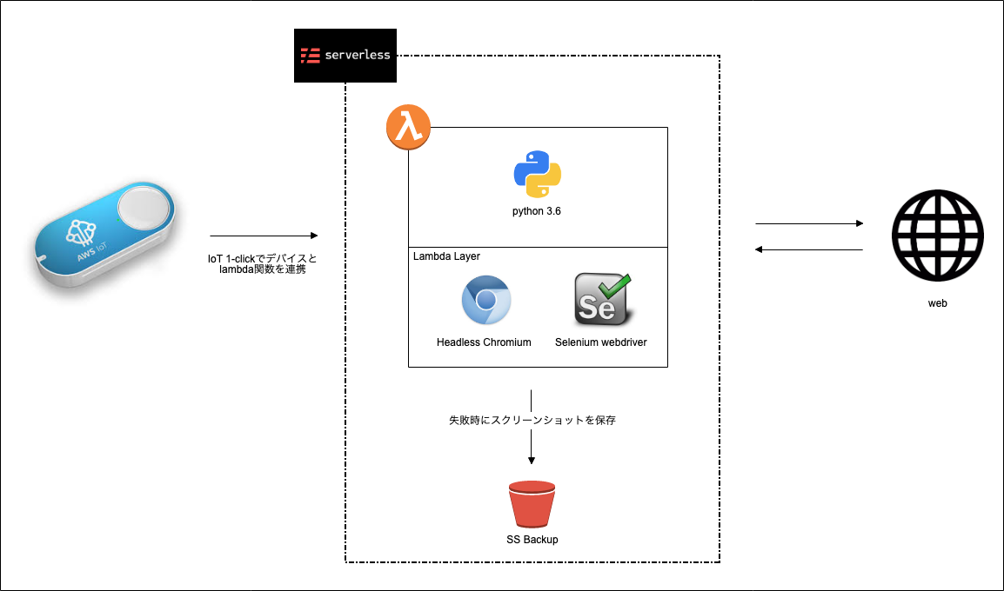Click the web label under the globe
Screen dimensions: 1004x591
937,303
